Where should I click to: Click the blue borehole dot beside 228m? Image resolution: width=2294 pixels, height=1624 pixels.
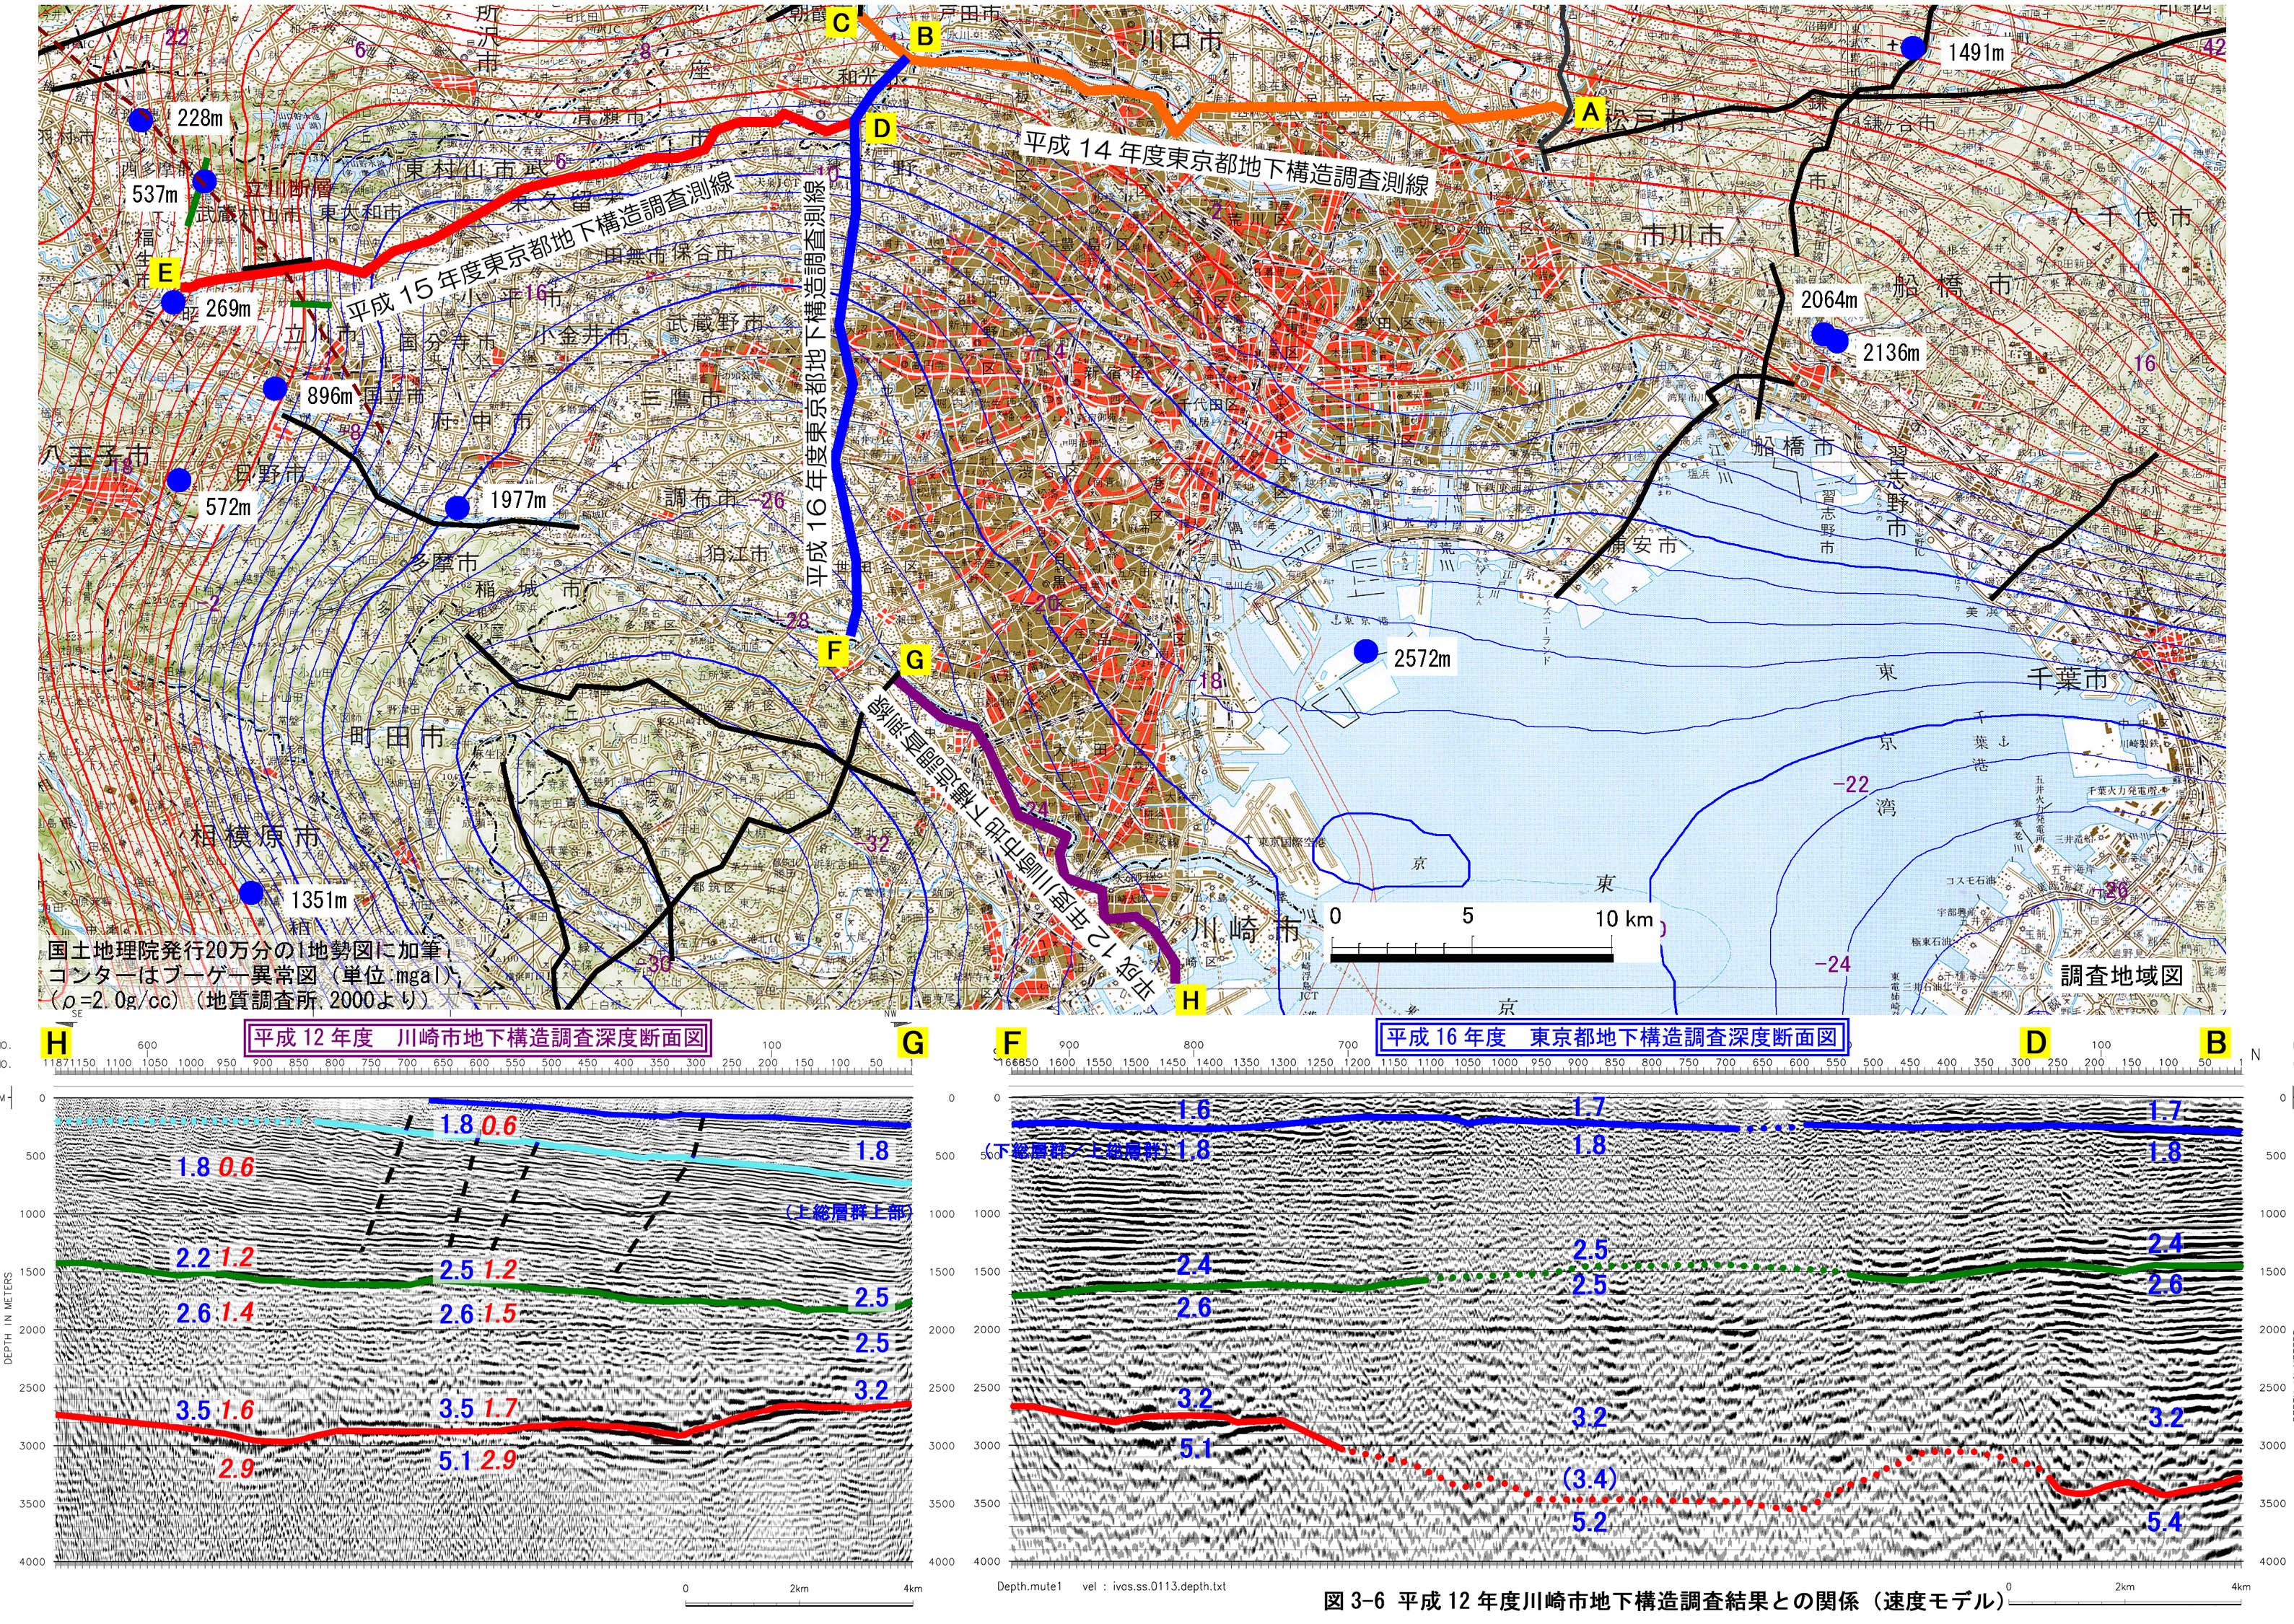[141, 121]
